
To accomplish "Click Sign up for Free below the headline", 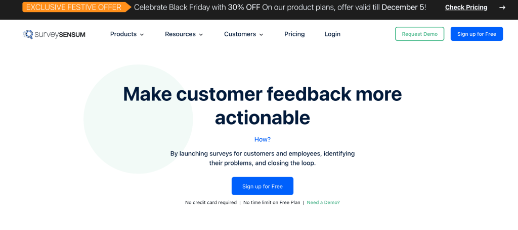I will (263, 186).
